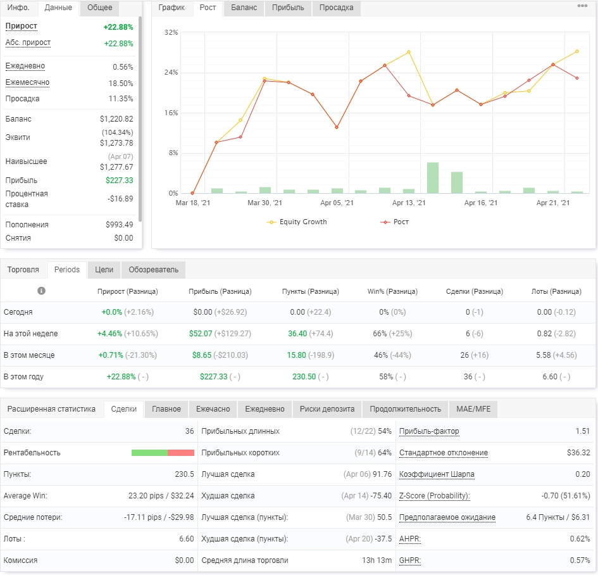Click the Z-Score (Probability) link

[434, 496]
